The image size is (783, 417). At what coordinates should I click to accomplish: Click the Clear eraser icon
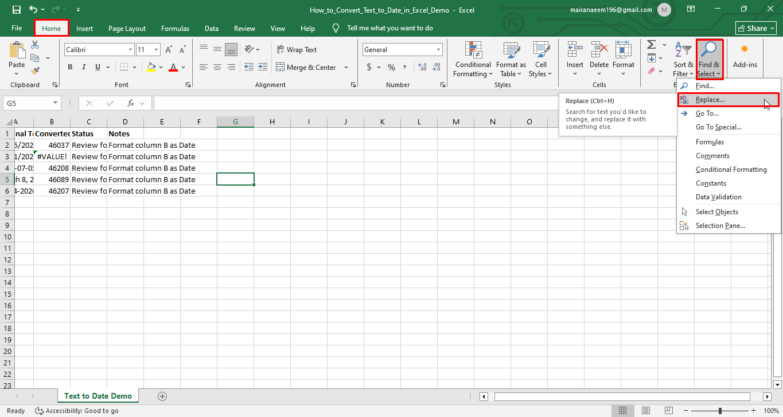click(651, 71)
